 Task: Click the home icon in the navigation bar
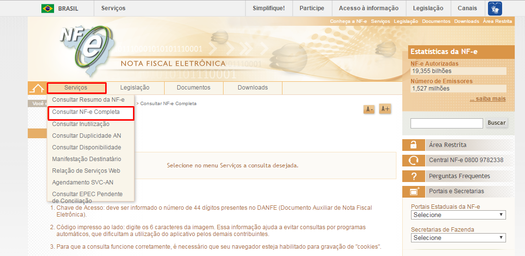(37, 89)
